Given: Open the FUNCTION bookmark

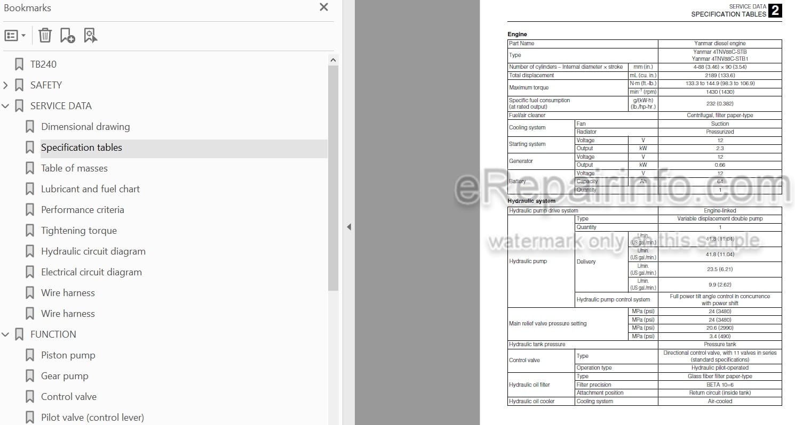Looking at the screenshot, I should click(x=53, y=334).
